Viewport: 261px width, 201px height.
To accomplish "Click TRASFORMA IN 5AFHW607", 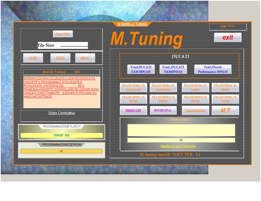I will click(133, 88).
